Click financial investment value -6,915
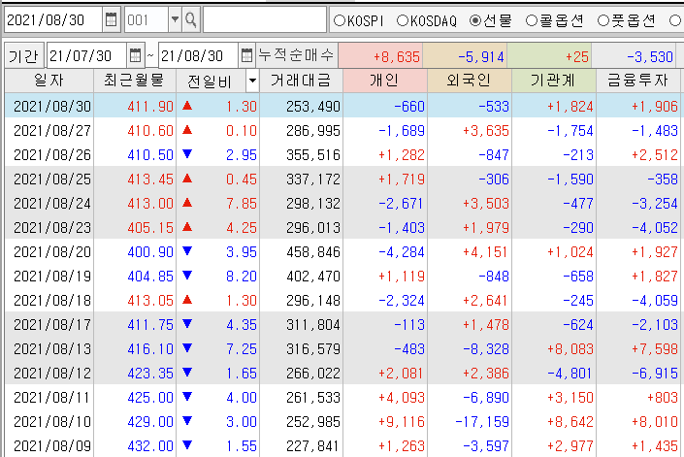Image resolution: width=684 pixels, height=457 pixels. [655, 374]
